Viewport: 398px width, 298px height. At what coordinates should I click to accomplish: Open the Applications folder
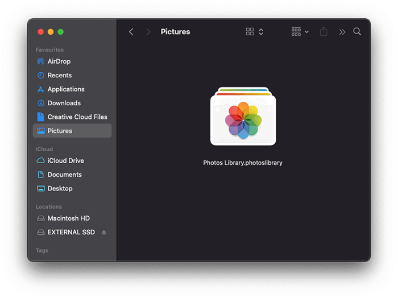coord(72,89)
